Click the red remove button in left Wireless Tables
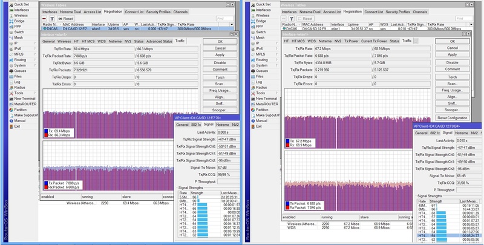The width and height of the screenshot is (484, 245). (x=44, y=18)
